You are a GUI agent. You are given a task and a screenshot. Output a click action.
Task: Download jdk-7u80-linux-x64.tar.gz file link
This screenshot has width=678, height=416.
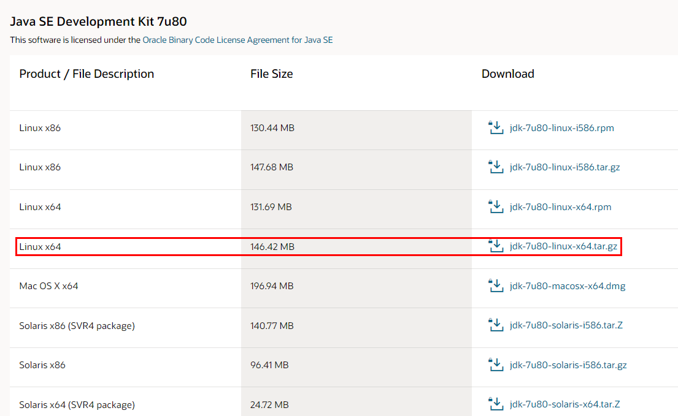pyautogui.click(x=563, y=246)
